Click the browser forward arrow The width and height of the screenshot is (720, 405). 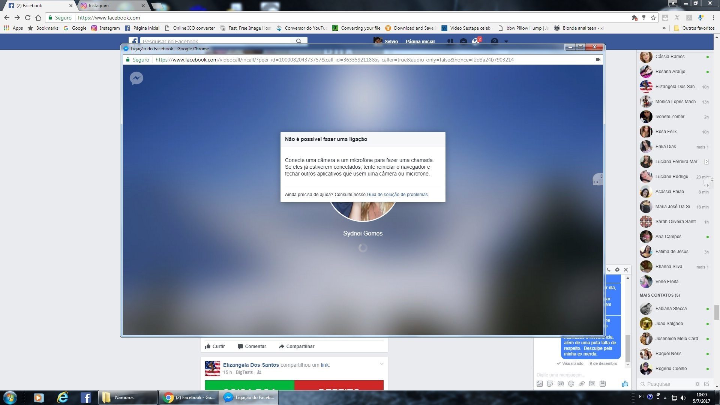[x=17, y=18]
